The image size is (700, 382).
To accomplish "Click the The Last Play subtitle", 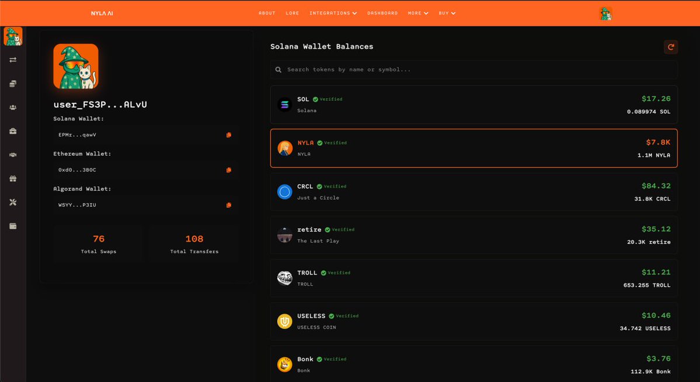I will pyautogui.click(x=318, y=241).
